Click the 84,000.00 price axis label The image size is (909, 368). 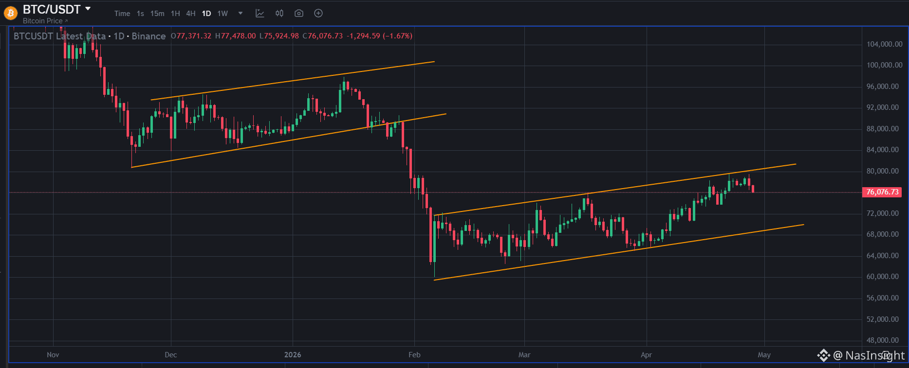(x=883, y=150)
